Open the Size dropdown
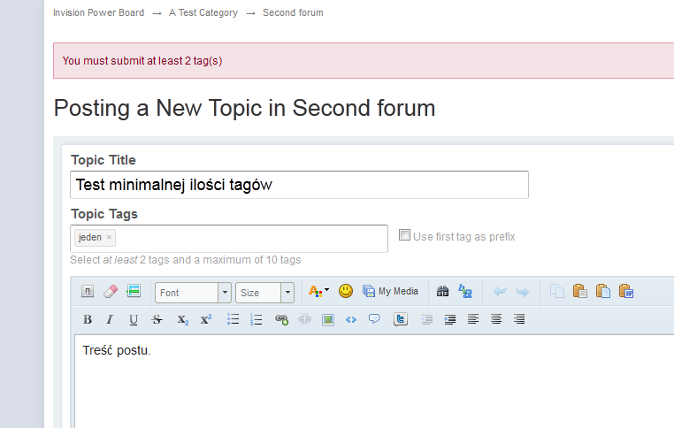Image resolution: width=674 pixels, height=428 pixels. coord(264,293)
